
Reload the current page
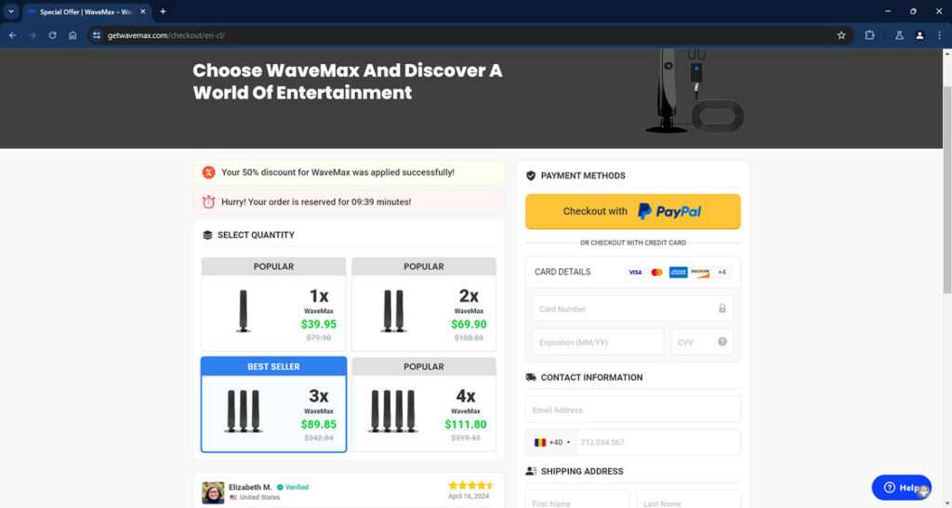click(x=53, y=35)
